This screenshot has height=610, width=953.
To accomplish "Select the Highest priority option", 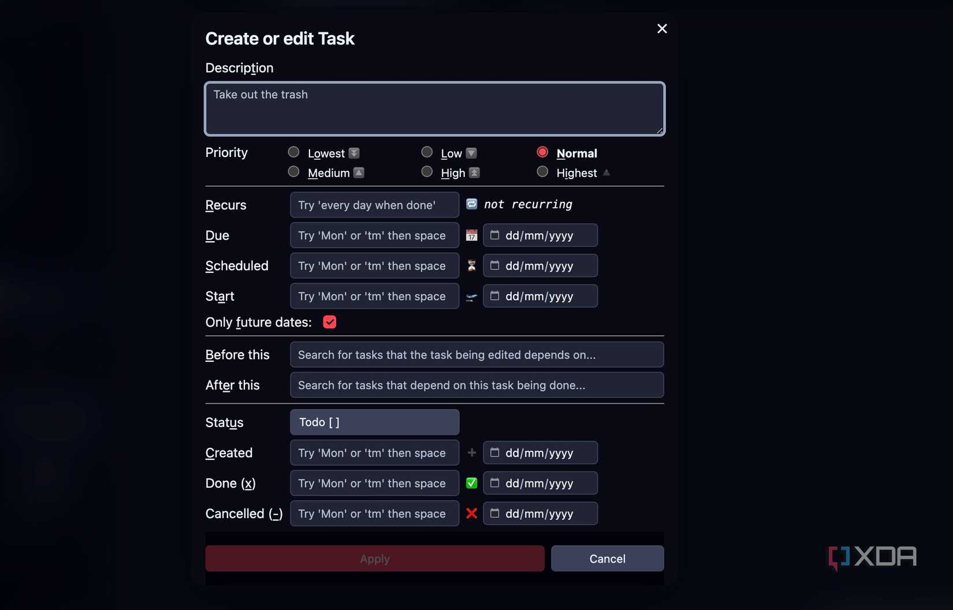I will 542,171.
